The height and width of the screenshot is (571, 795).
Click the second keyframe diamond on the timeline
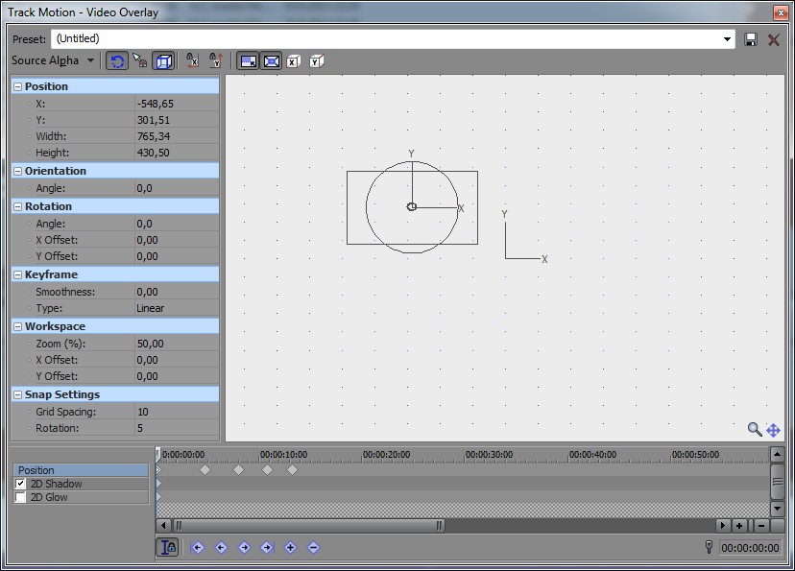pos(238,470)
